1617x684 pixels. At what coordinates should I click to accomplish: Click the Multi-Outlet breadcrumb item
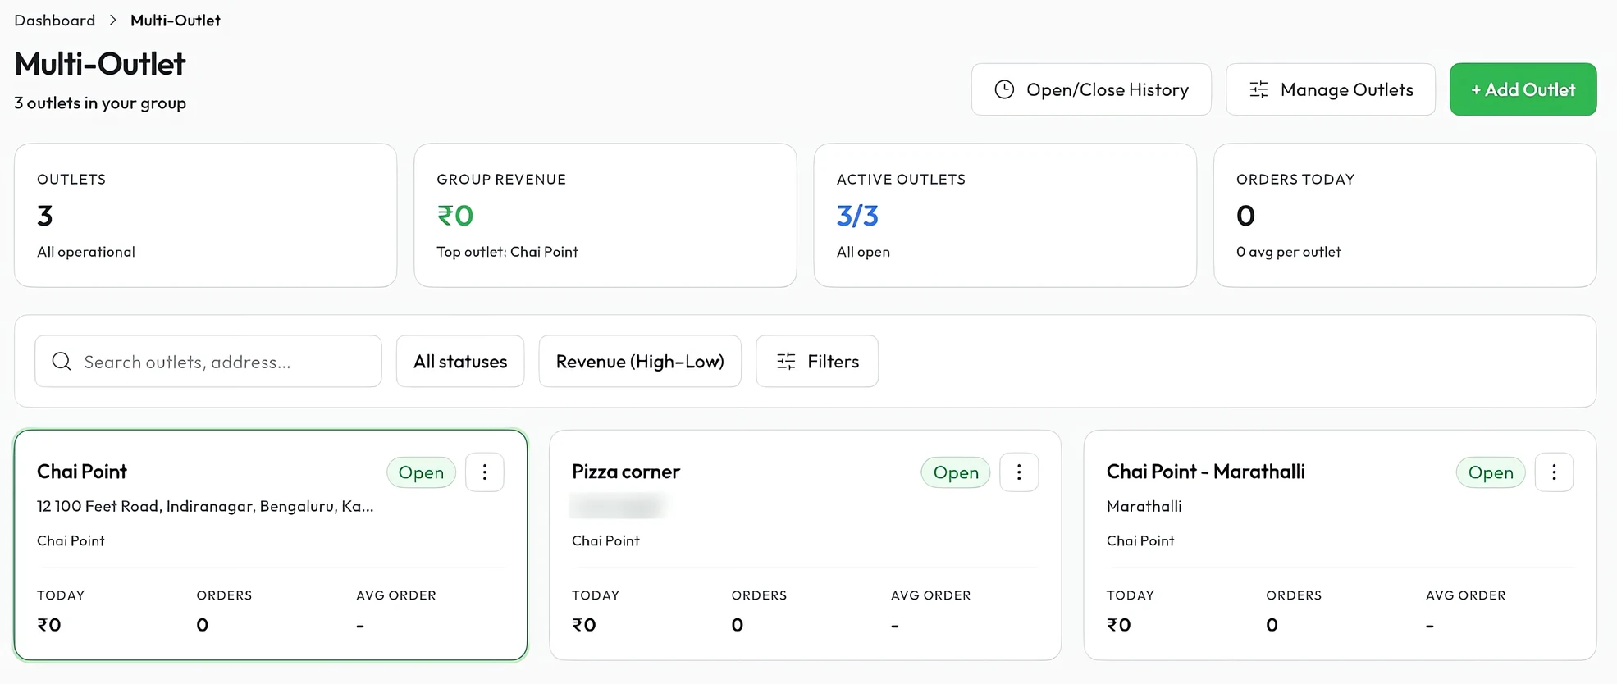click(x=176, y=21)
